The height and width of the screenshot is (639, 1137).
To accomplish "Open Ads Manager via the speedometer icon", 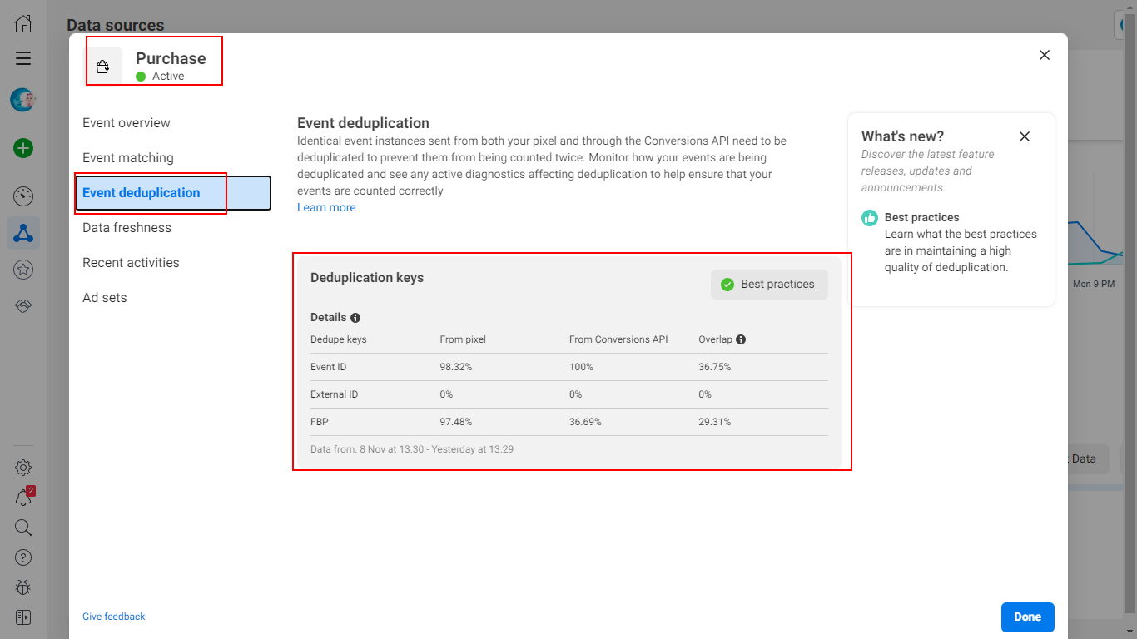I will [22, 196].
